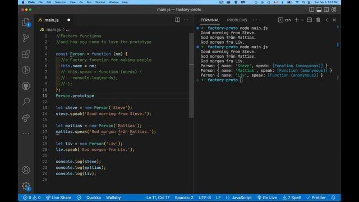Open the Accounts icon

click(x=26, y=170)
